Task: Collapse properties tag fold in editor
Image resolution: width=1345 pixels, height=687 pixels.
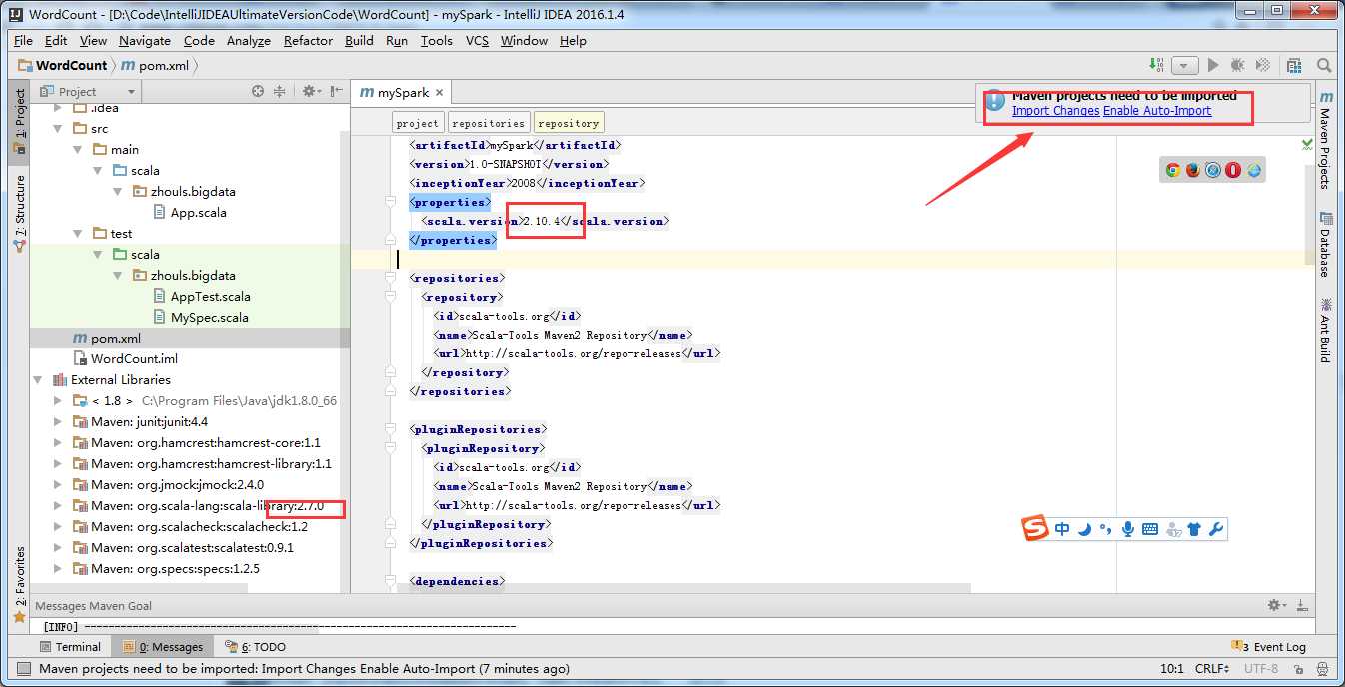Action: [x=390, y=202]
